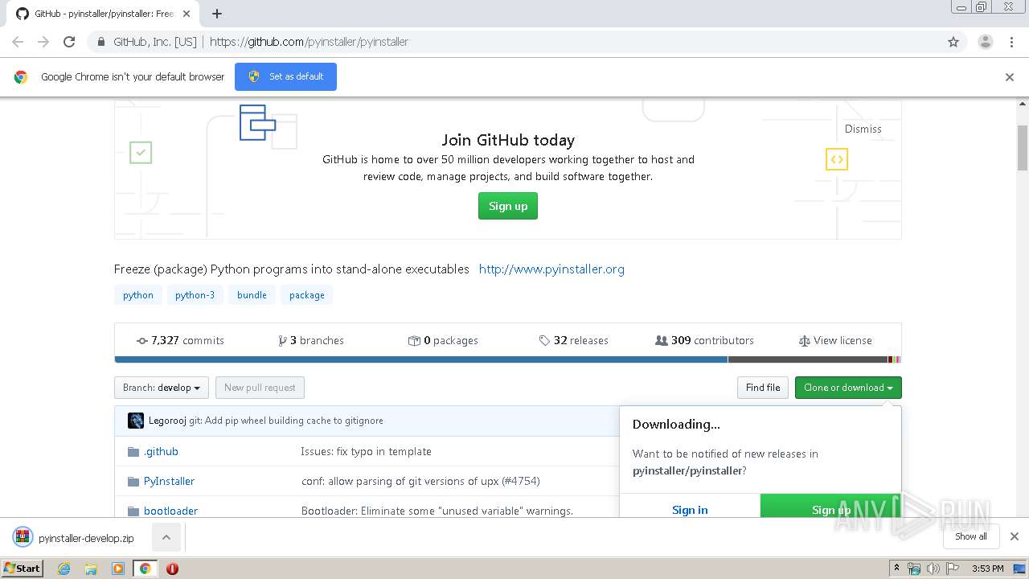The image size is (1029, 579).
Task: Show hidden system tray icons
Action: pos(896,569)
